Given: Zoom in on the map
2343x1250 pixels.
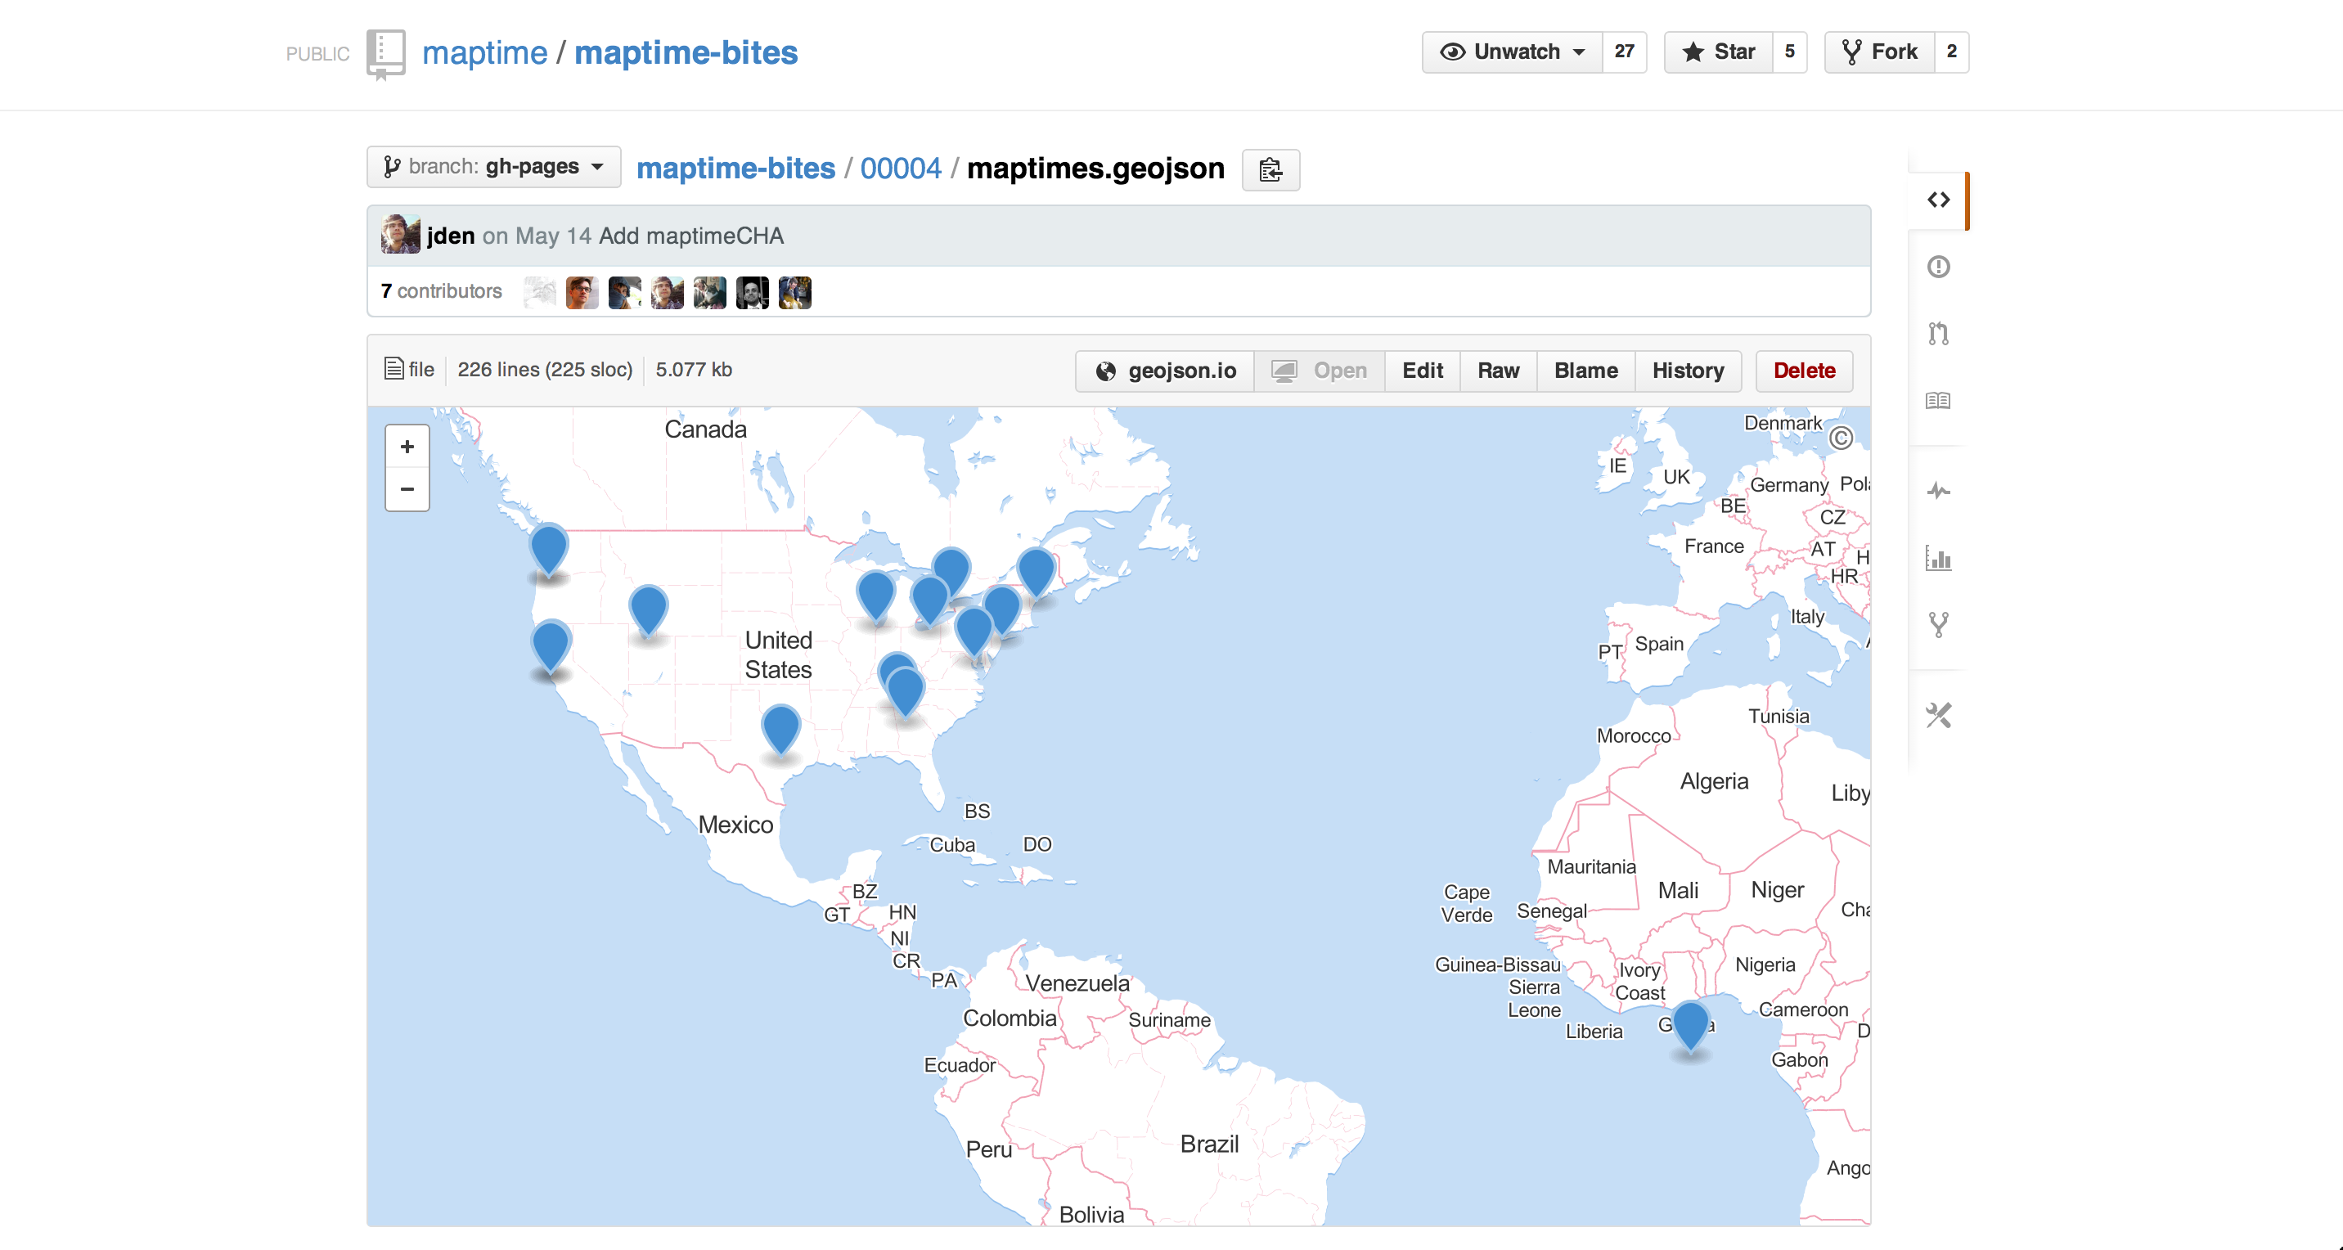Looking at the screenshot, I should (407, 447).
